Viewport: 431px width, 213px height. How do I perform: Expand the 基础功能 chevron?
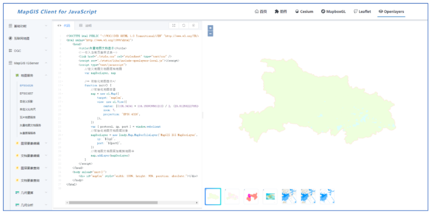[46, 26]
